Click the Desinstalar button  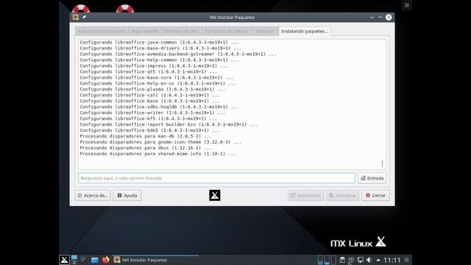306,195
